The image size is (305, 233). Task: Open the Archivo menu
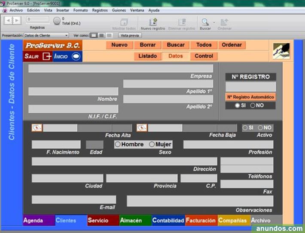click(x=16, y=10)
